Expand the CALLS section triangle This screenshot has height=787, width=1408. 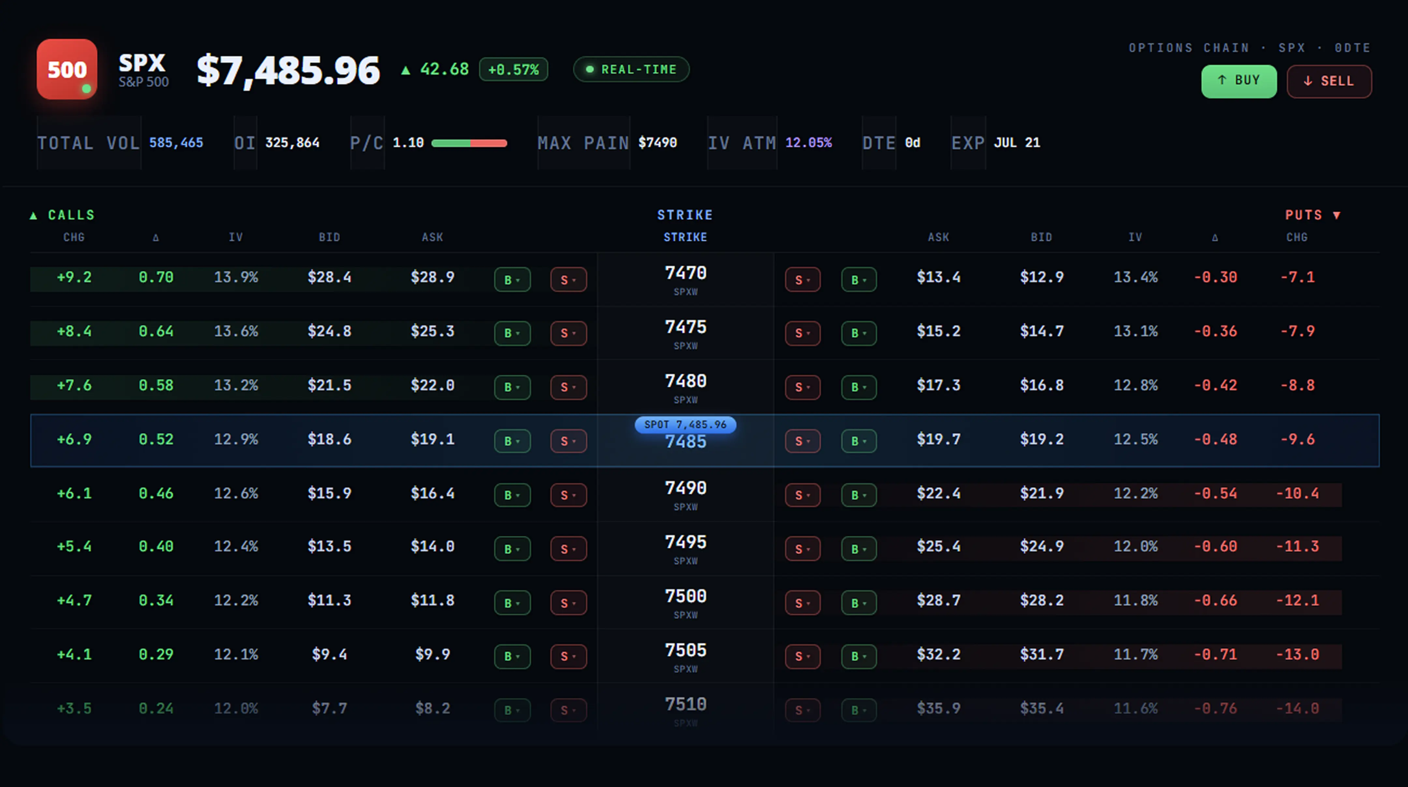coord(33,215)
